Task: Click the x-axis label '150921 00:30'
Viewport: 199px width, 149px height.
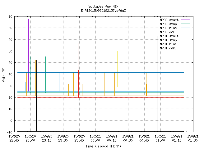Action: (x=128, y=138)
